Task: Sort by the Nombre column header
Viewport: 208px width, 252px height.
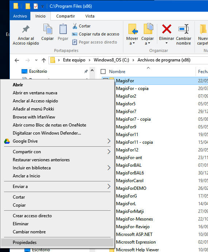Action: (x=117, y=72)
